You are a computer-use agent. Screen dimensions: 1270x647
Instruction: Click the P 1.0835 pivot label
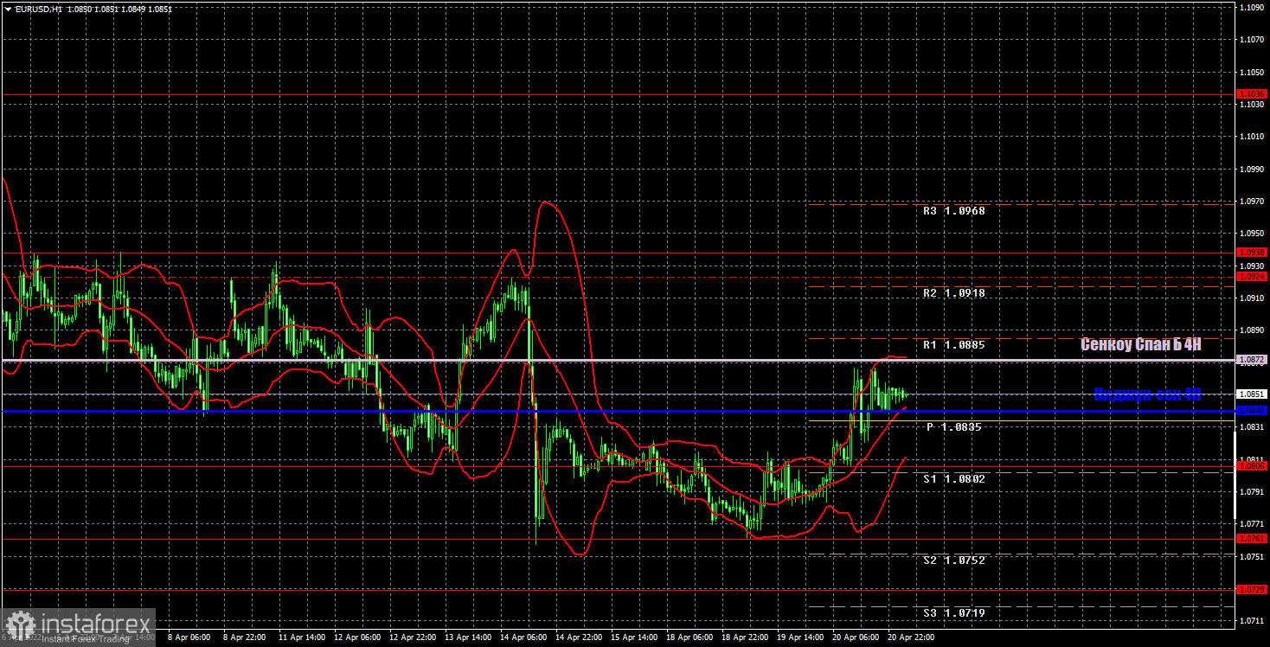pos(955,427)
